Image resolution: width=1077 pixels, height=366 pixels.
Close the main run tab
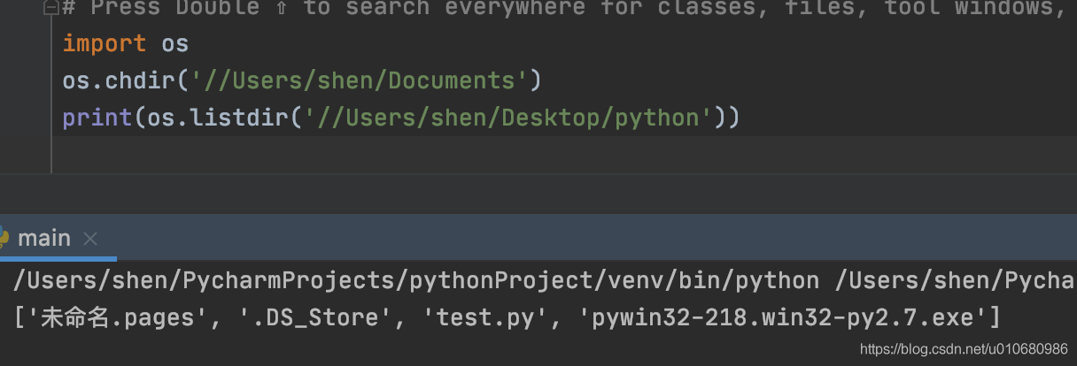point(90,239)
